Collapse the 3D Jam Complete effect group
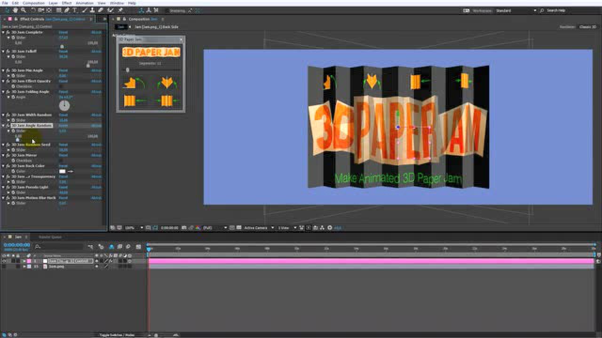 [3, 32]
